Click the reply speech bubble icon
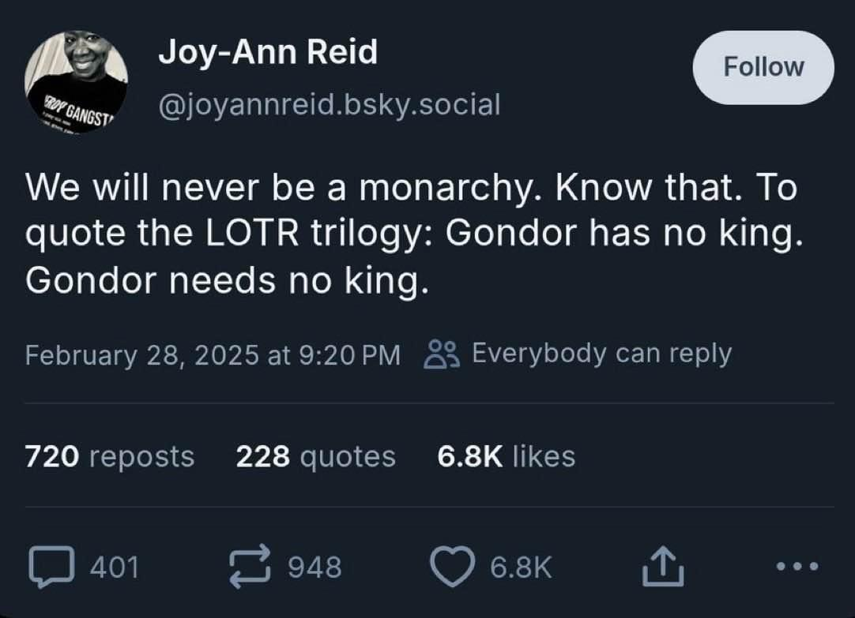The image size is (855, 618). coord(52,566)
